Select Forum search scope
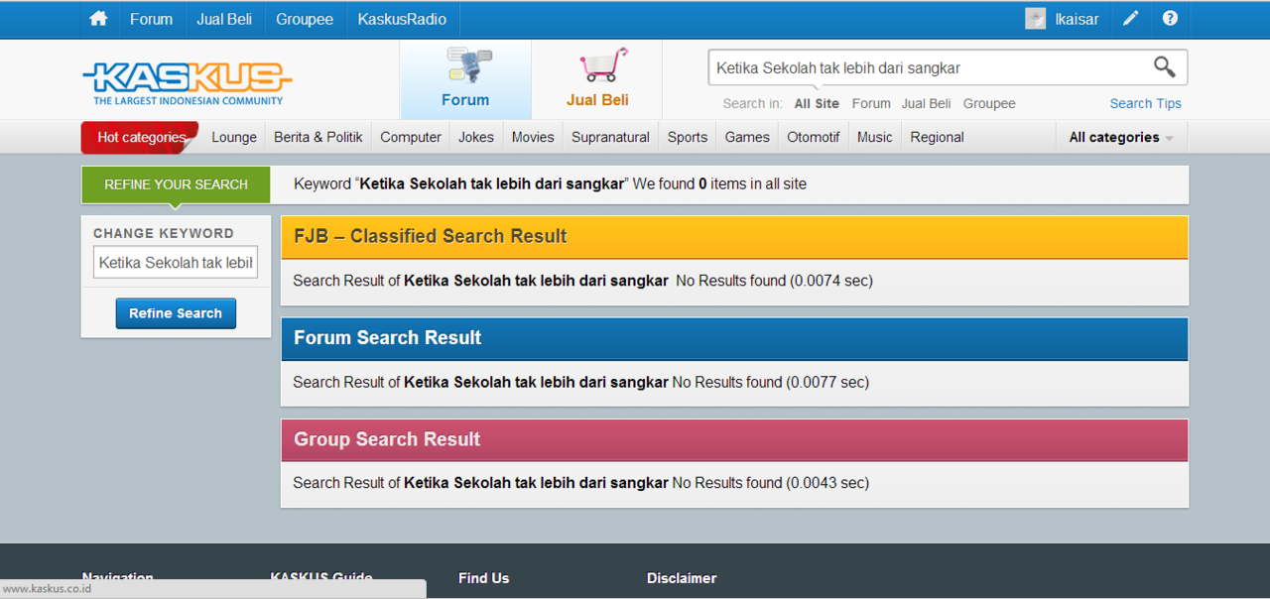 click(x=871, y=103)
